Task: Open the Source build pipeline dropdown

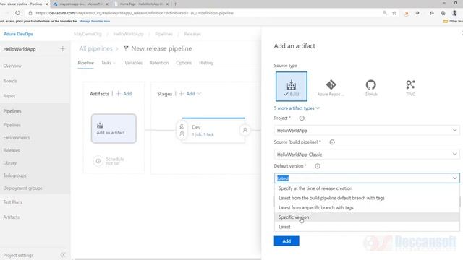Action: [x=367, y=155]
